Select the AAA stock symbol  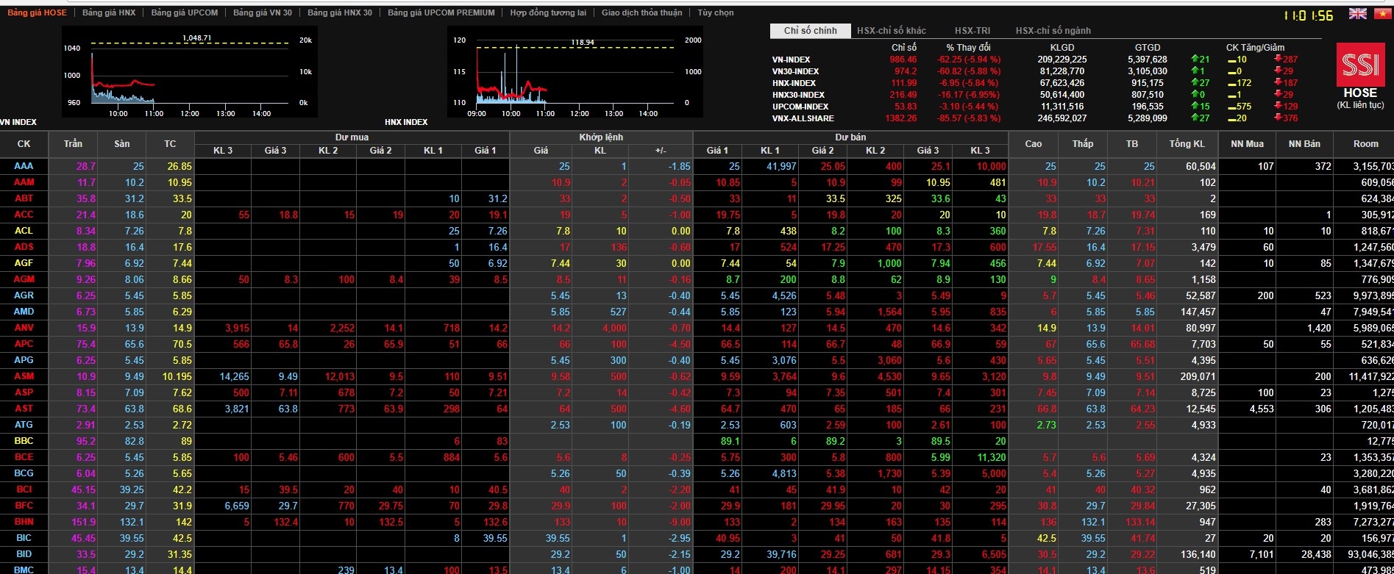[24, 167]
